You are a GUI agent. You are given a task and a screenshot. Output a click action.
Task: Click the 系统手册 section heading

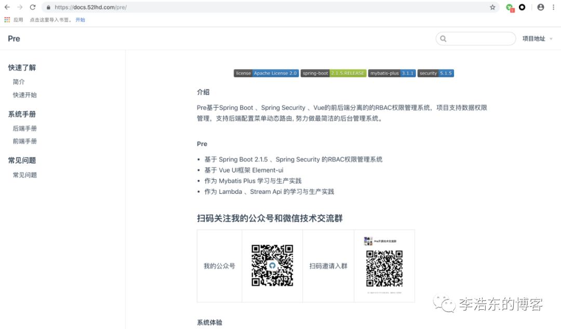click(x=22, y=114)
